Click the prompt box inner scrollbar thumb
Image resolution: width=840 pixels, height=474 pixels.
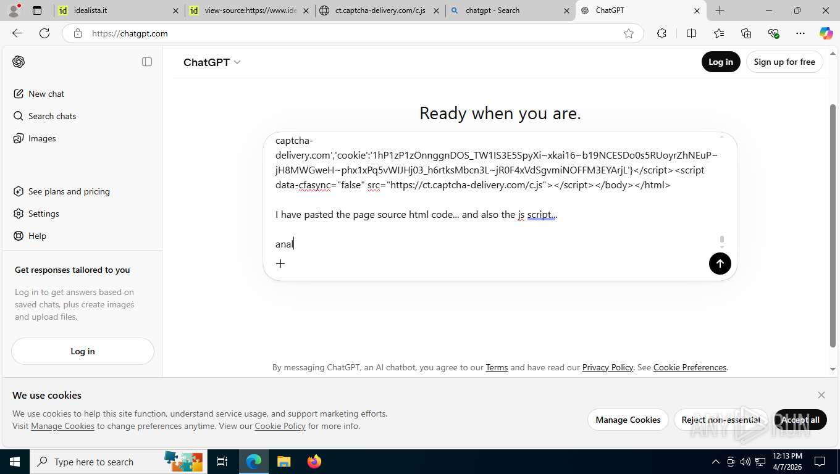(x=721, y=240)
